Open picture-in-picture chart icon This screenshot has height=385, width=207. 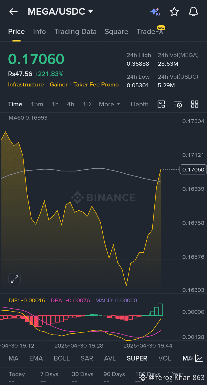pos(161,104)
